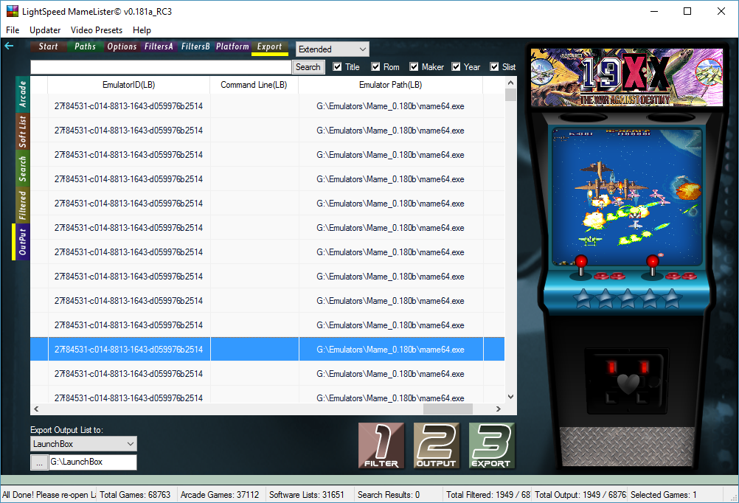Screen dimensions: 739x503
Task: Click the EmulatorID(LB) column header
Action: pyautogui.click(x=128, y=85)
